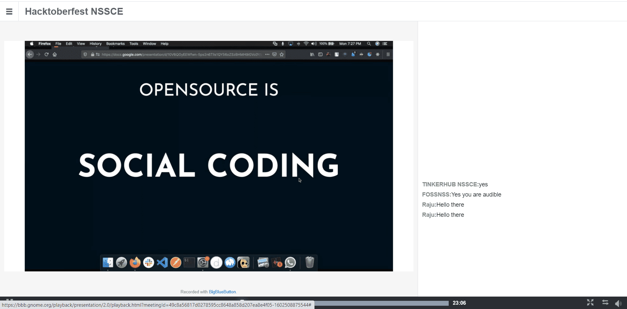Mute the playback volume speaker
This screenshot has height=309, width=627.
(x=618, y=303)
